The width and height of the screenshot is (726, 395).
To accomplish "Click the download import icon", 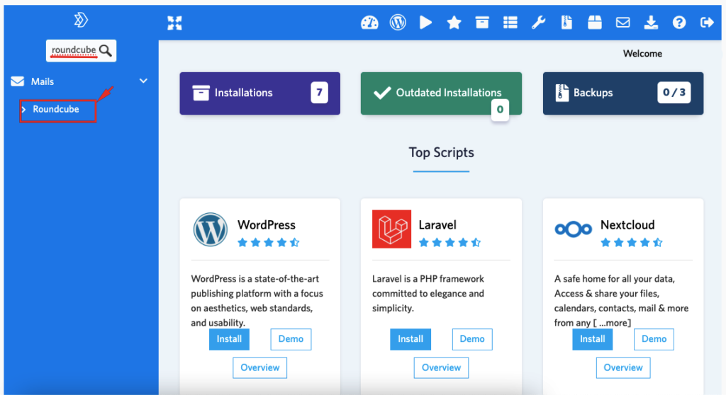I will point(651,22).
